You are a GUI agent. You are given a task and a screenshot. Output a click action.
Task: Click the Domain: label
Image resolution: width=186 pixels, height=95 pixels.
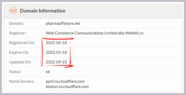coord(16,23)
